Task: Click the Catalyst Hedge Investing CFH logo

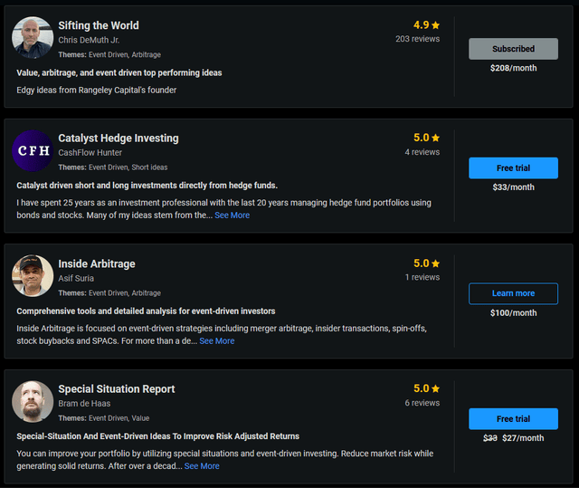Action: tap(33, 150)
